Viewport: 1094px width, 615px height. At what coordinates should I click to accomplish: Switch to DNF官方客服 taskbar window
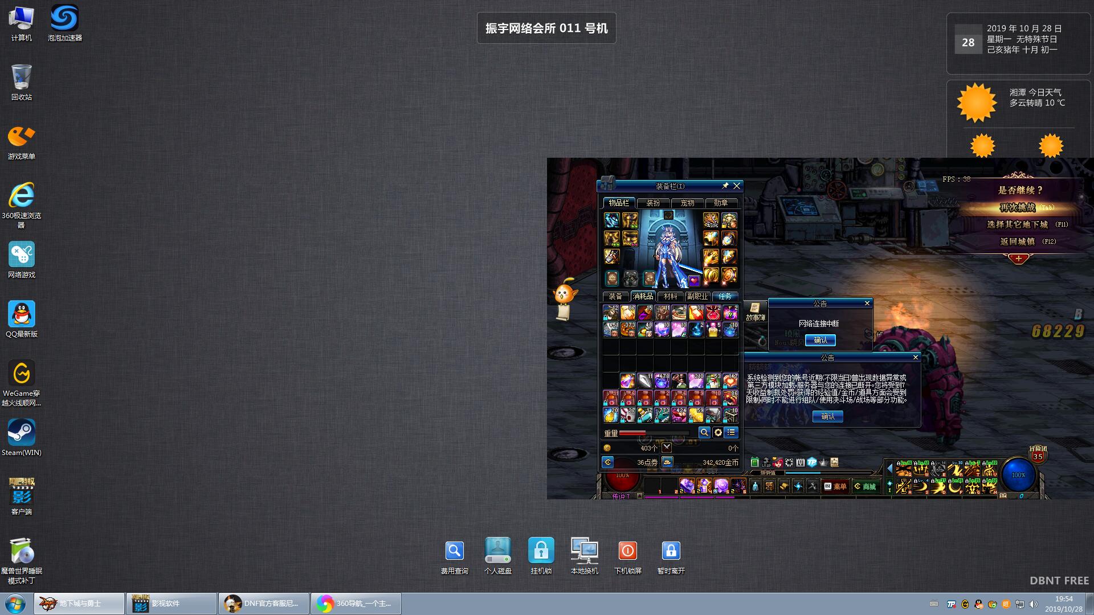[264, 604]
